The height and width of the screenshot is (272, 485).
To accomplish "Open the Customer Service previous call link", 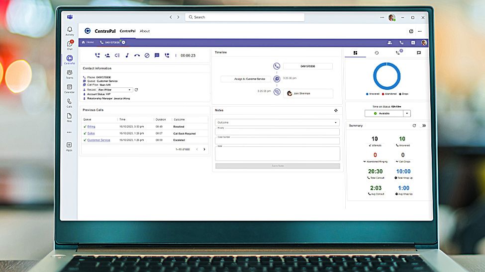I will tap(98, 140).
